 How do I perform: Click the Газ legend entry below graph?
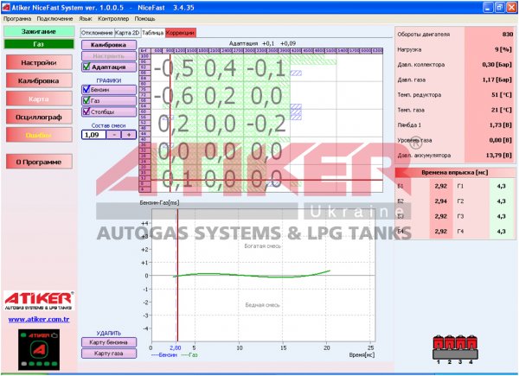189,355
